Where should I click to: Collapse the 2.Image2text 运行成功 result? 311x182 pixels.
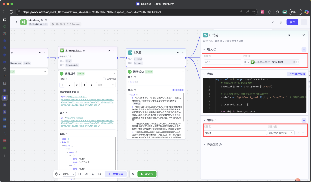115,74
